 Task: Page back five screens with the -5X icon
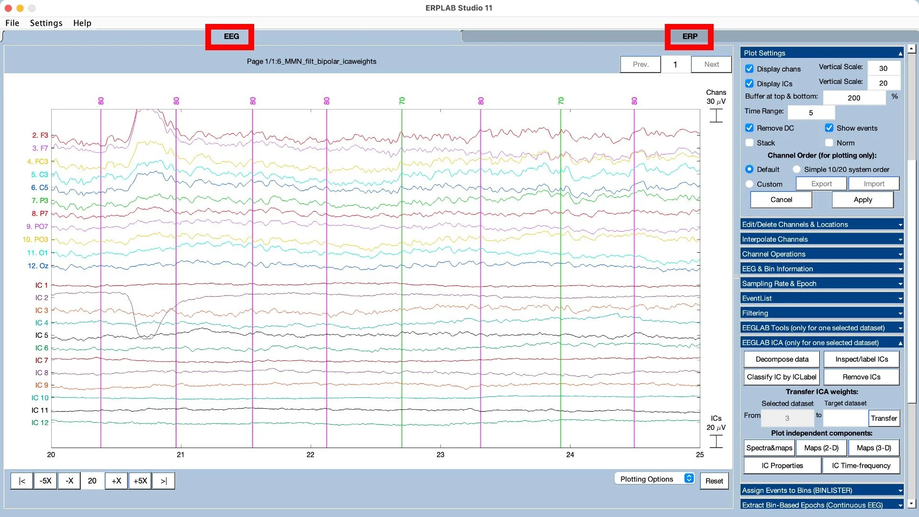(x=45, y=481)
